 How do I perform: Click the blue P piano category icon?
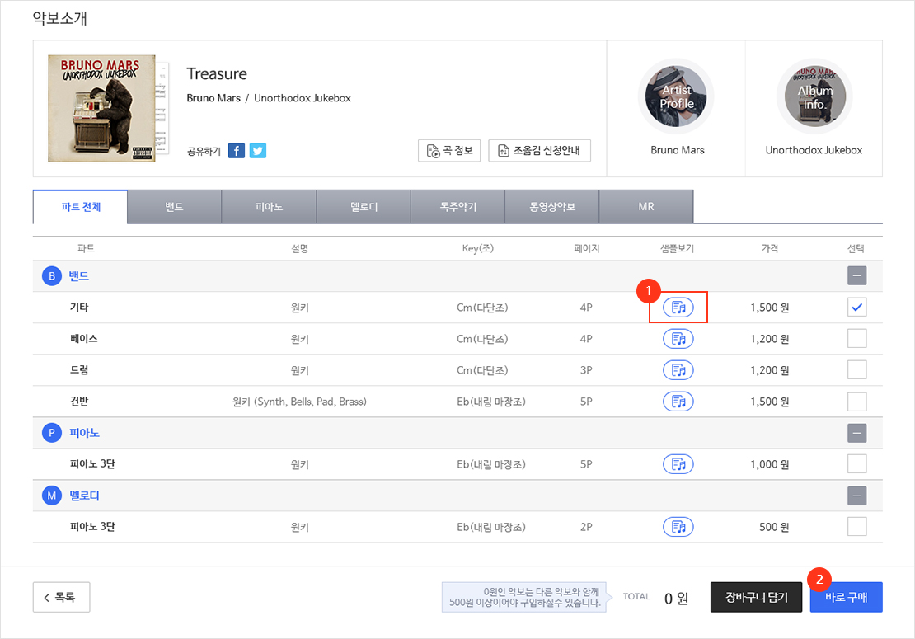tap(52, 433)
